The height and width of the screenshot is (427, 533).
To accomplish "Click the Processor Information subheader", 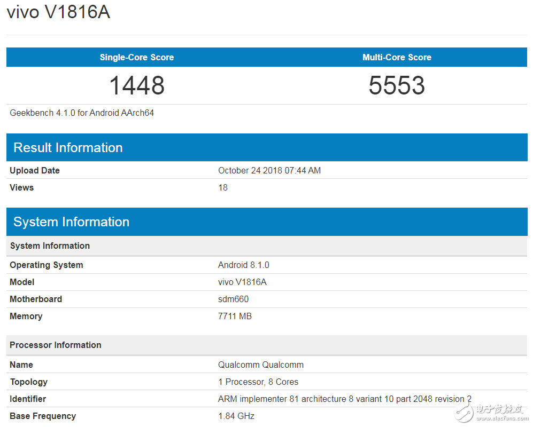I will pyautogui.click(x=56, y=345).
